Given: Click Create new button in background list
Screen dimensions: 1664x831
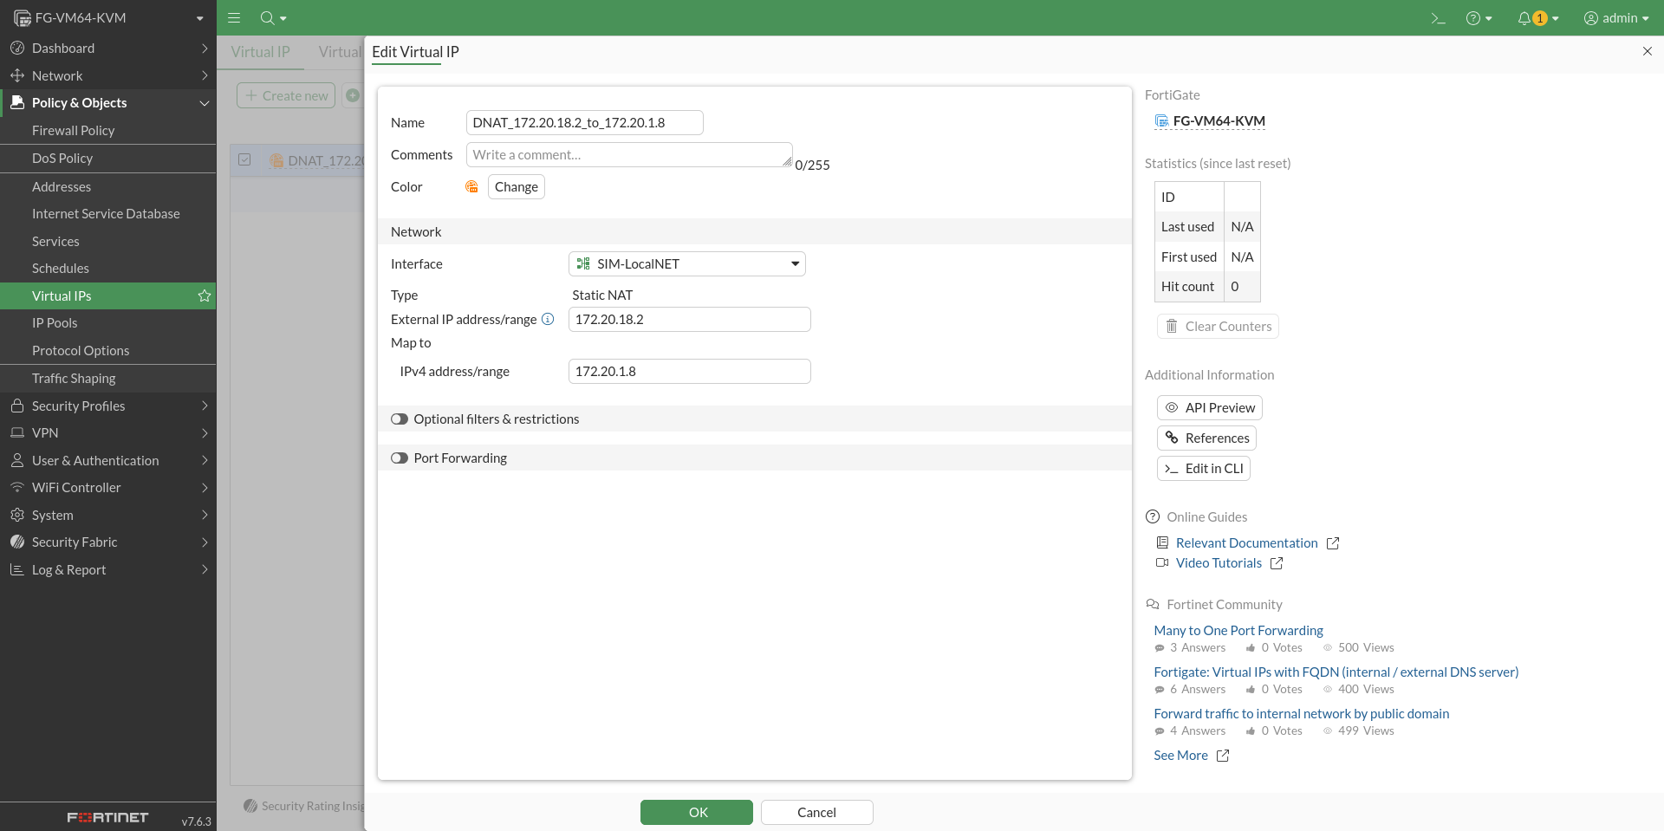Looking at the screenshot, I should pos(286,95).
